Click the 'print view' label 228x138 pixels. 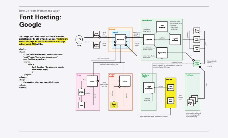104,44
